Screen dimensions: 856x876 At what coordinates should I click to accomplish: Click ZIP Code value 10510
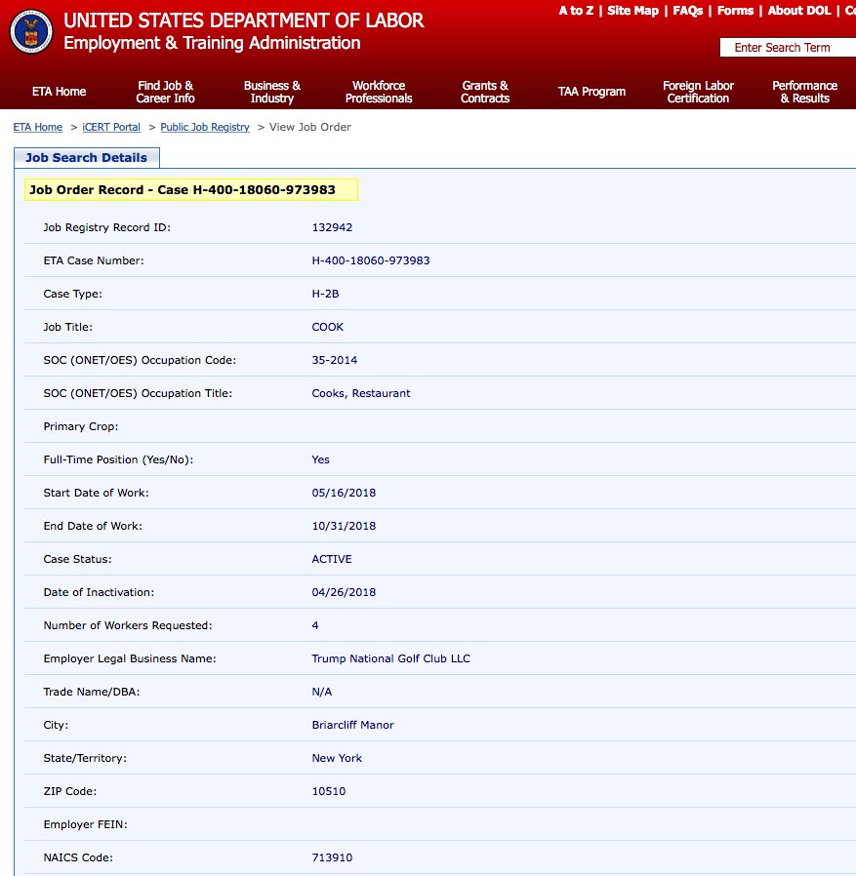(x=329, y=791)
